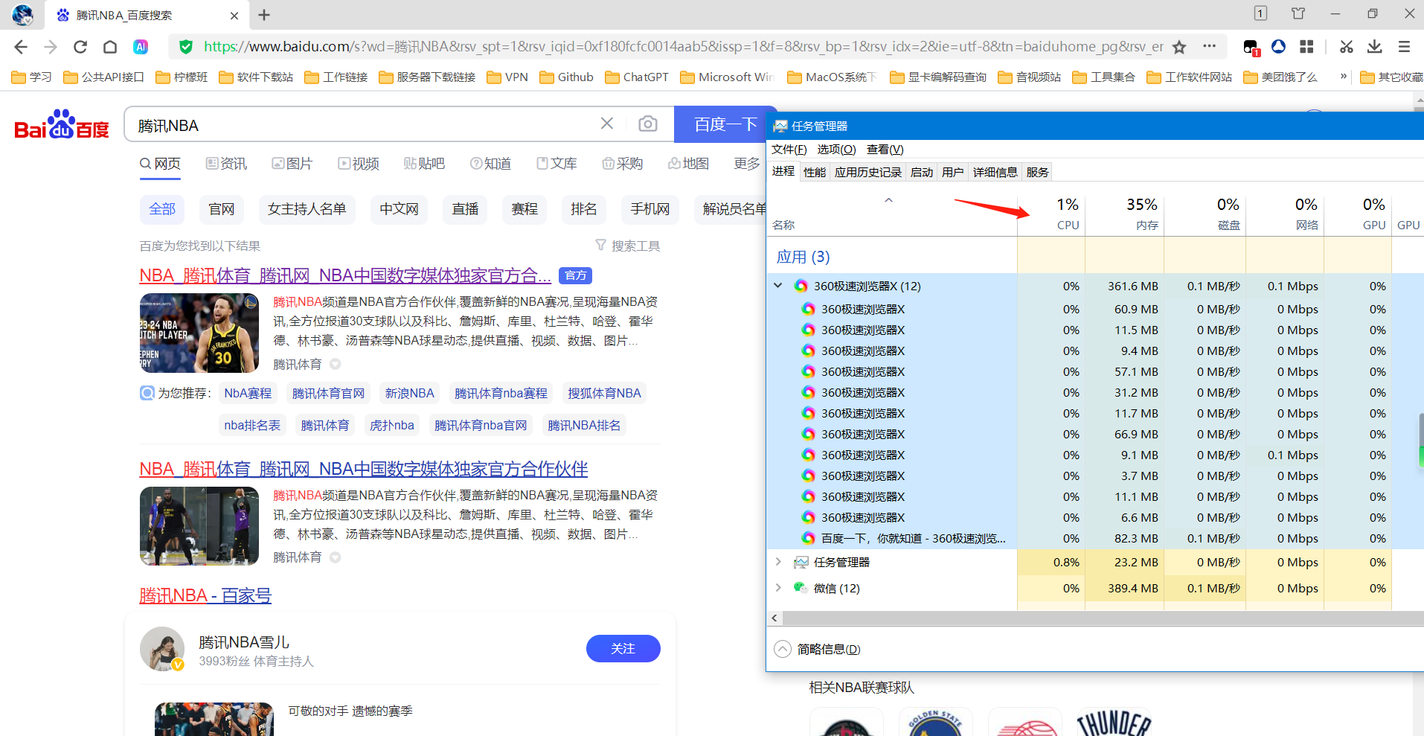This screenshot has width=1424, height=736.
Task: Click the AI assistant icon in toolbar
Action: (x=140, y=47)
